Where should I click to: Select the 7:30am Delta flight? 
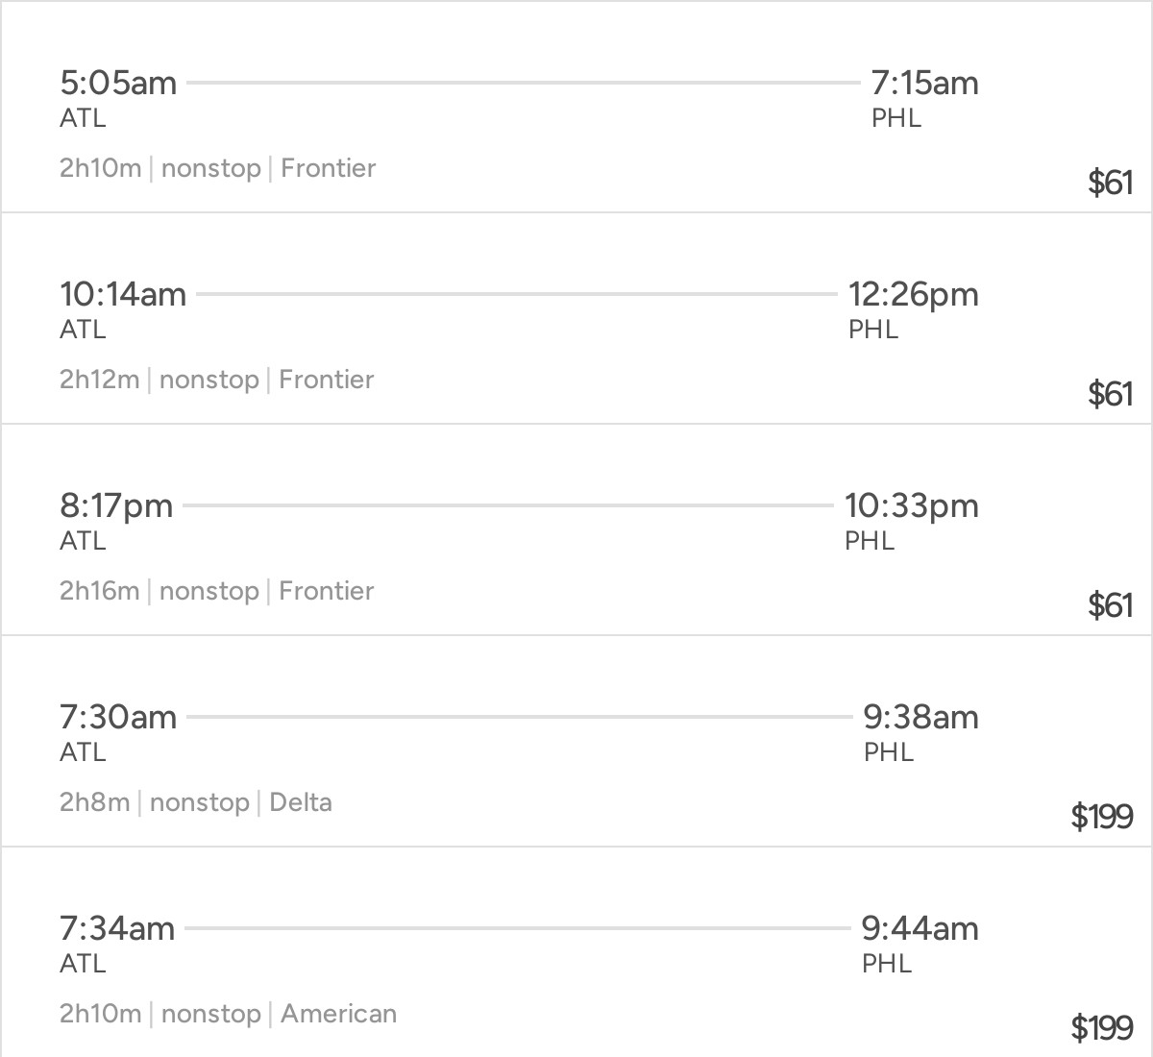pyautogui.click(x=576, y=741)
